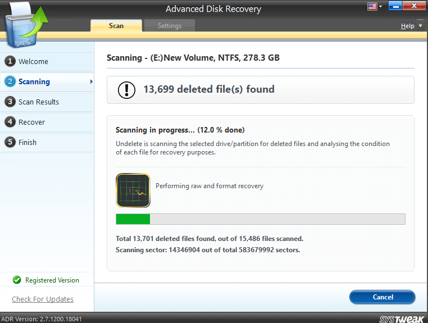Screen dimensions: 428x323
Task: Cancel the ongoing scan
Action: [x=382, y=297]
